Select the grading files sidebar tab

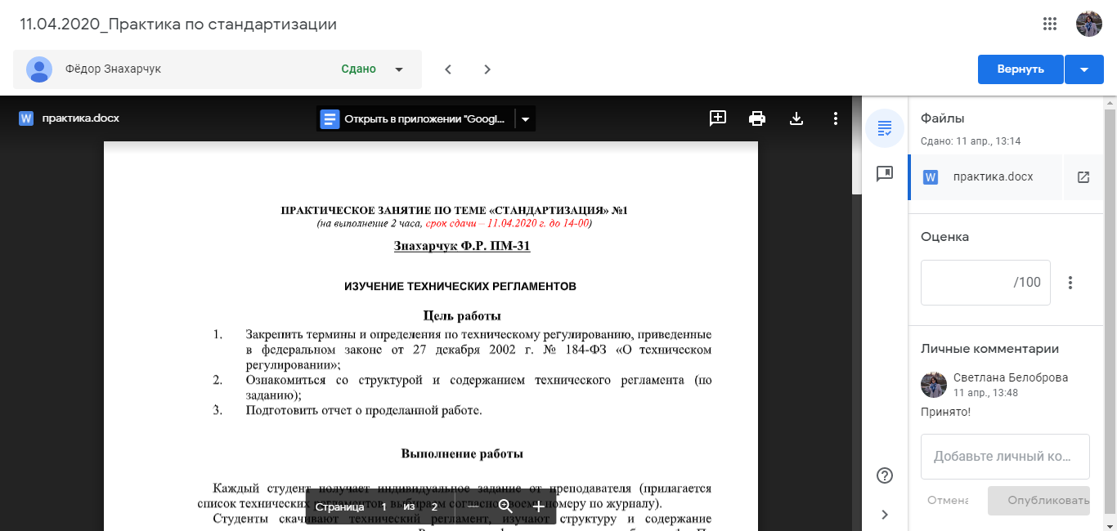coord(884,129)
